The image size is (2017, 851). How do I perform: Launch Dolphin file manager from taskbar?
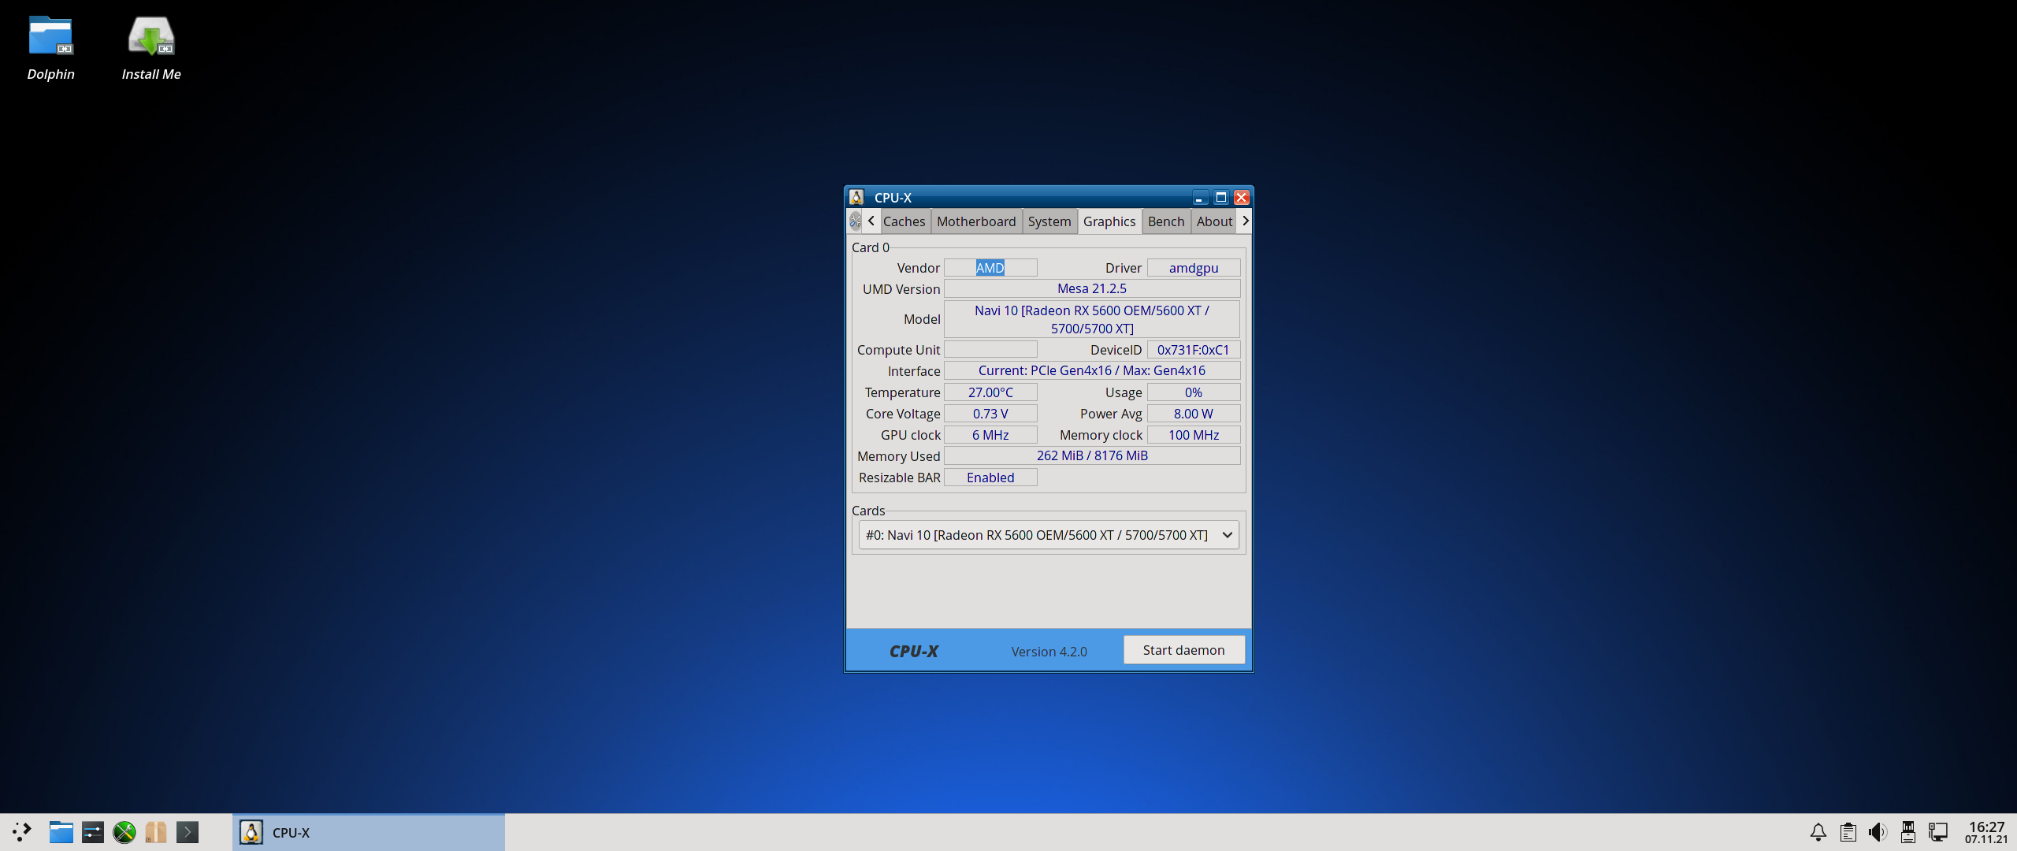click(x=61, y=832)
